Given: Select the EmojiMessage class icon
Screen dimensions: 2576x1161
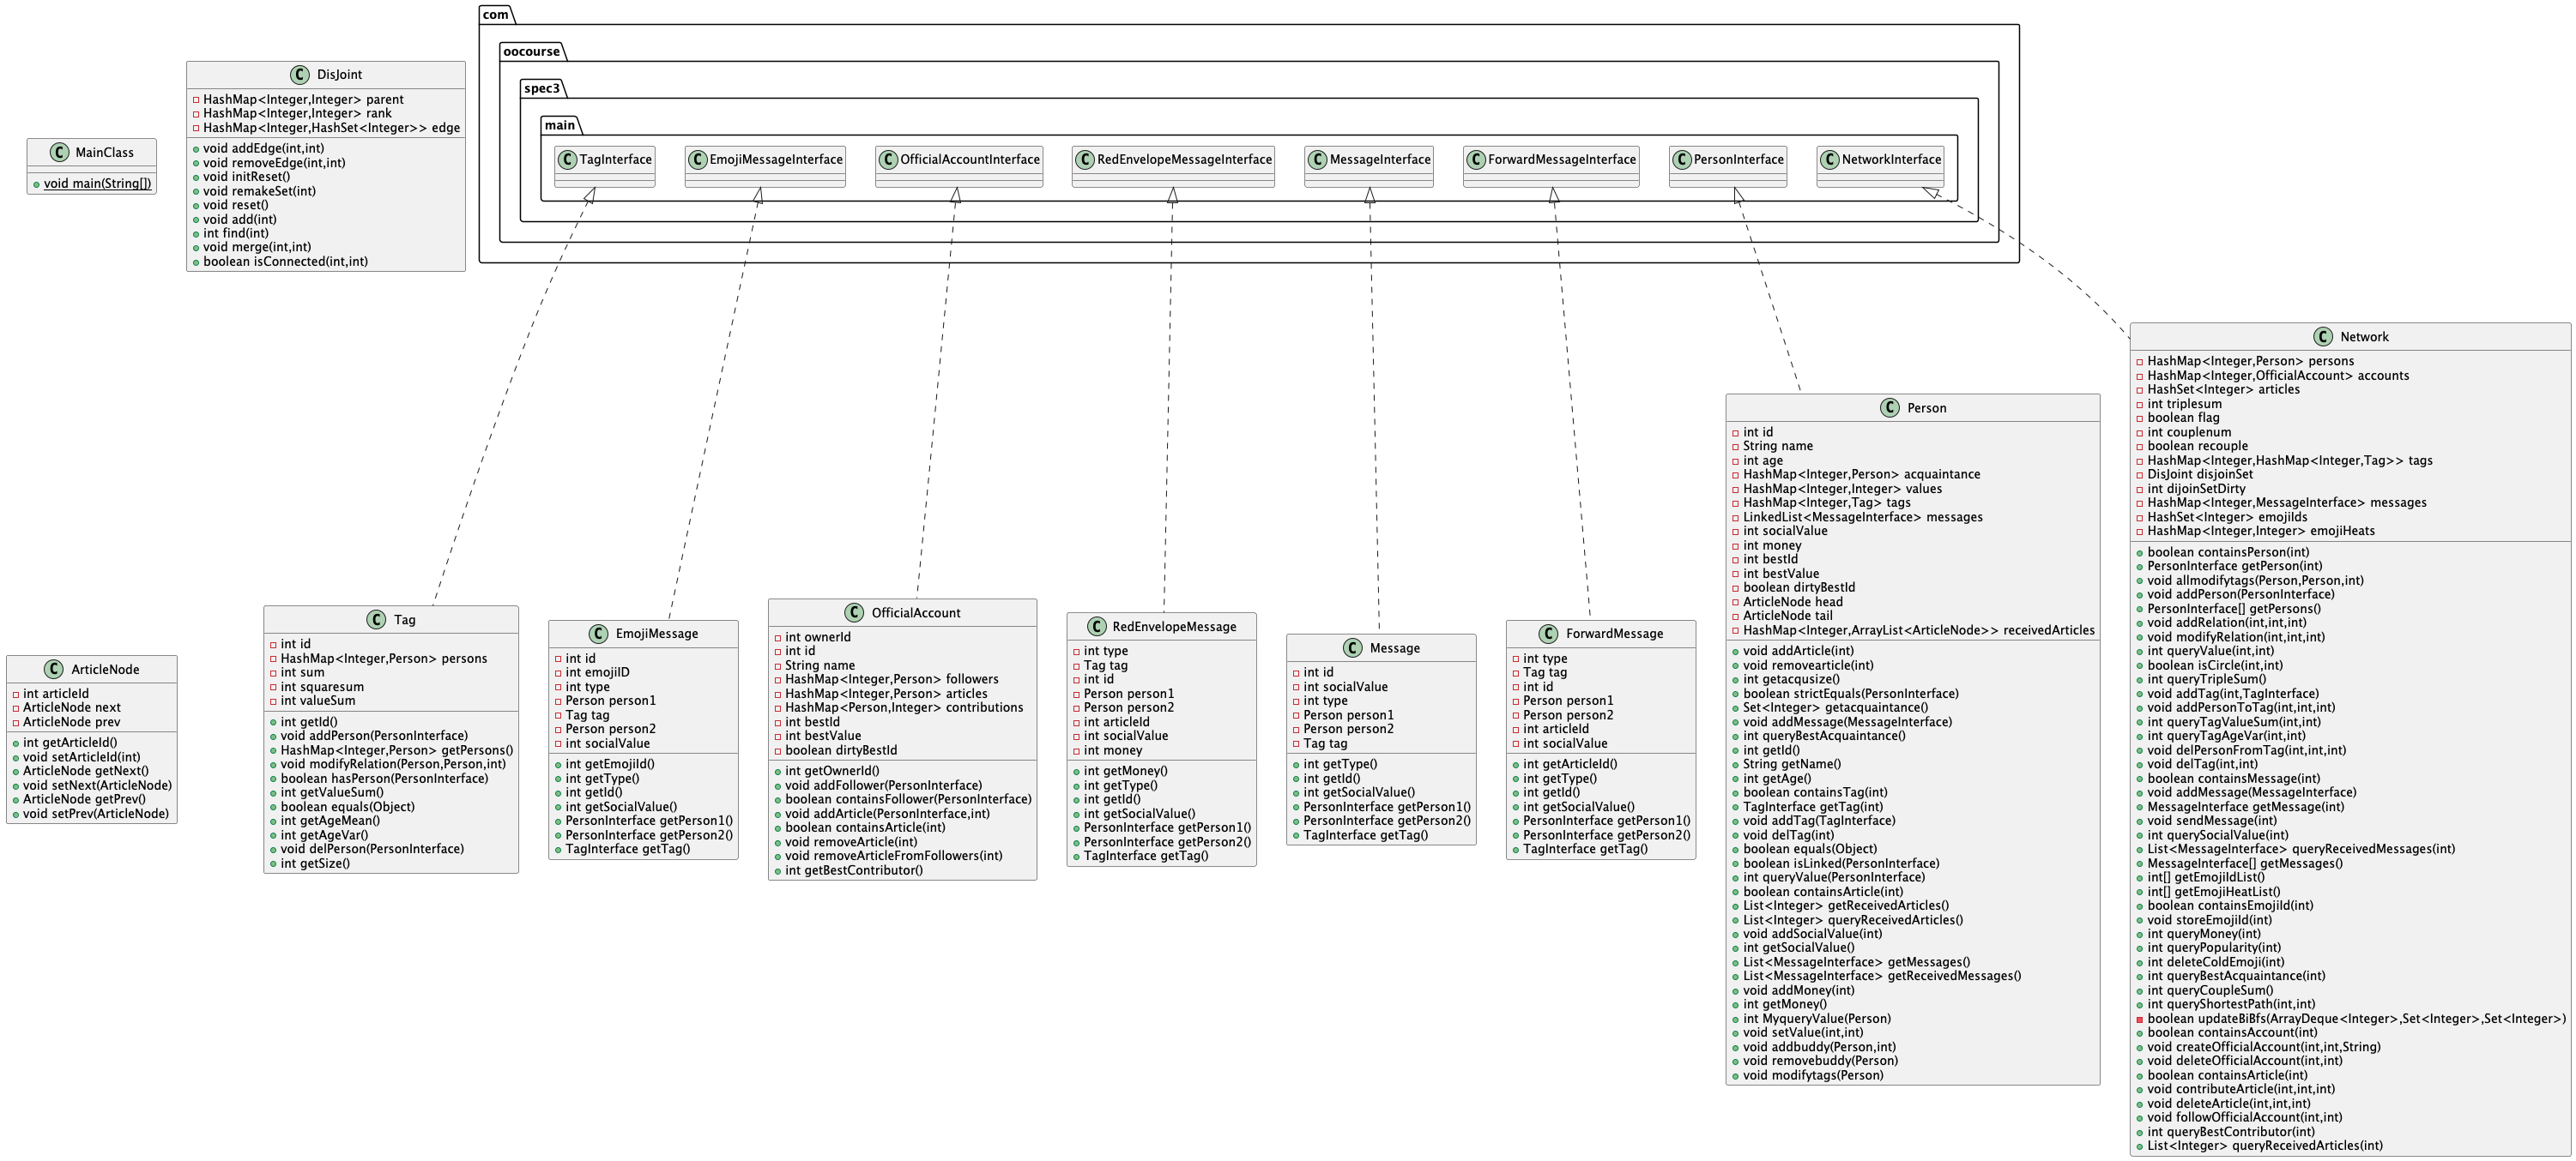Looking at the screenshot, I should pos(599,634).
